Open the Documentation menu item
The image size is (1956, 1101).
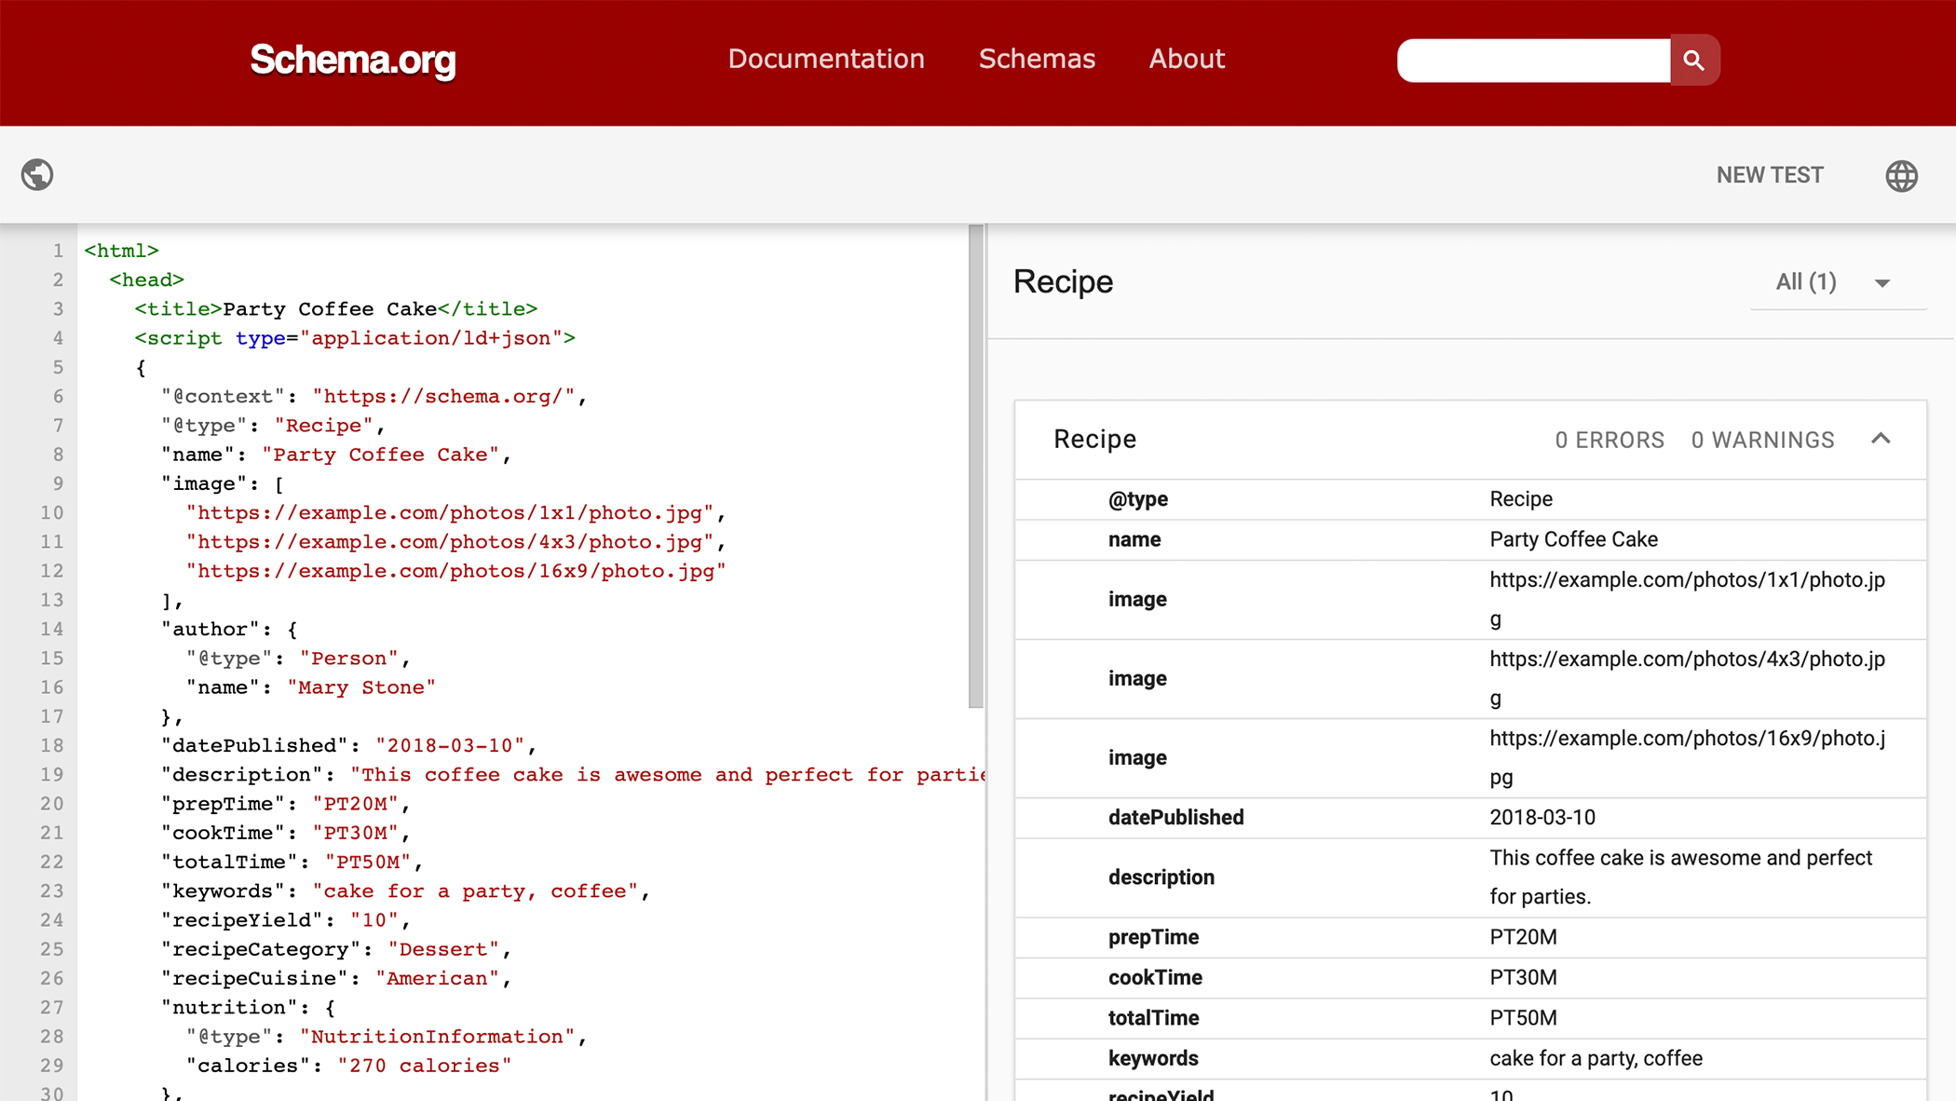coord(826,59)
